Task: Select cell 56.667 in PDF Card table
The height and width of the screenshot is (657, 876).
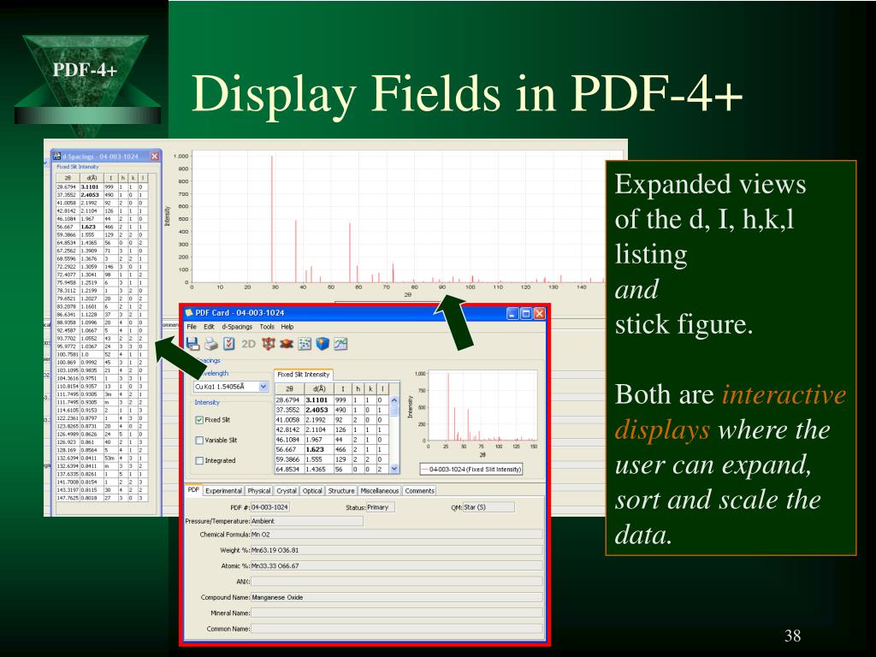Action: pyautogui.click(x=289, y=449)
